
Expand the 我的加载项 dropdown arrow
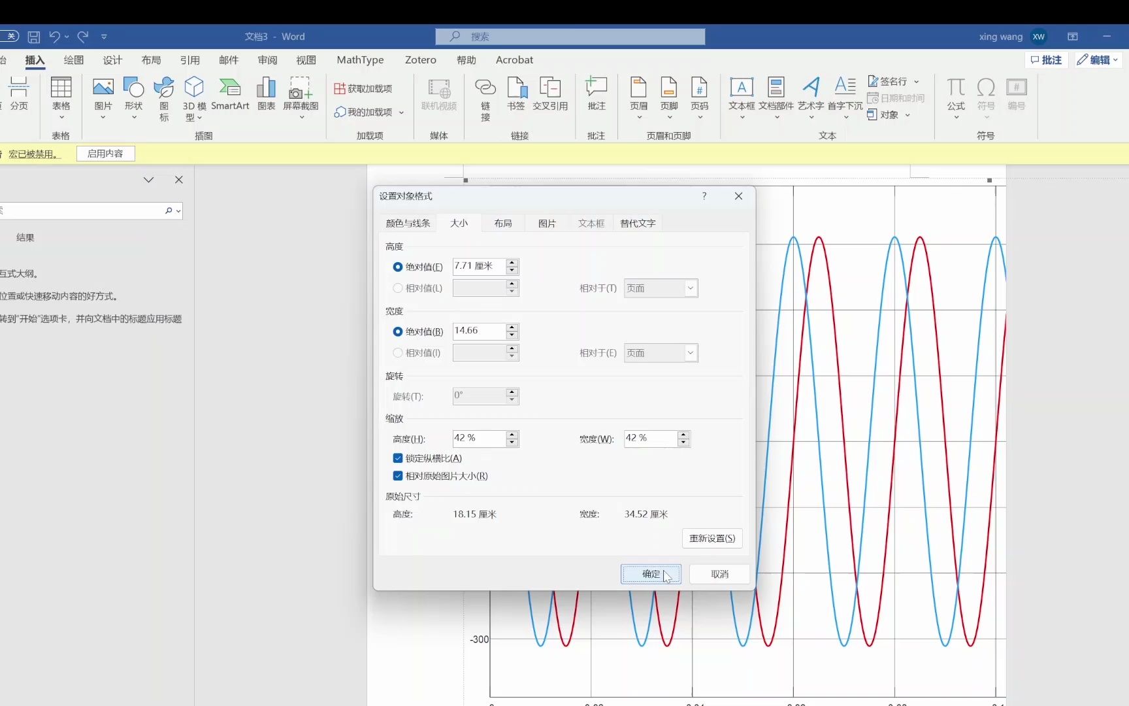point(401,112)
